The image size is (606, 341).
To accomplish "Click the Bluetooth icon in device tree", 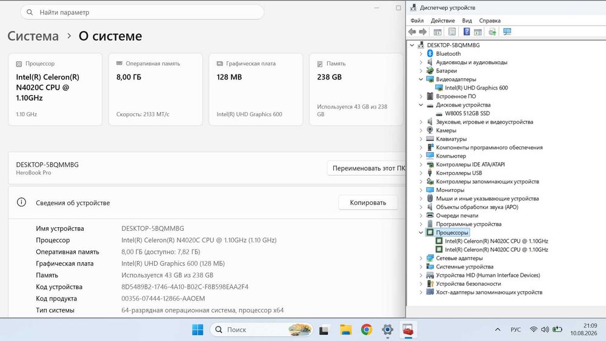I will 430,54.
